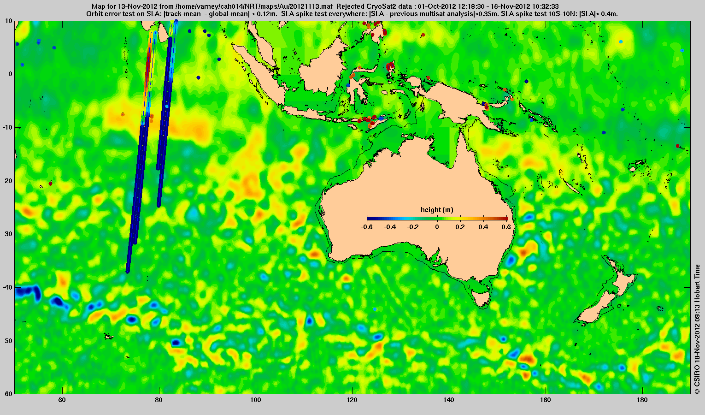Click longitude axis label '80'
The height and width of the screenshot is (415, 705).
159,400
